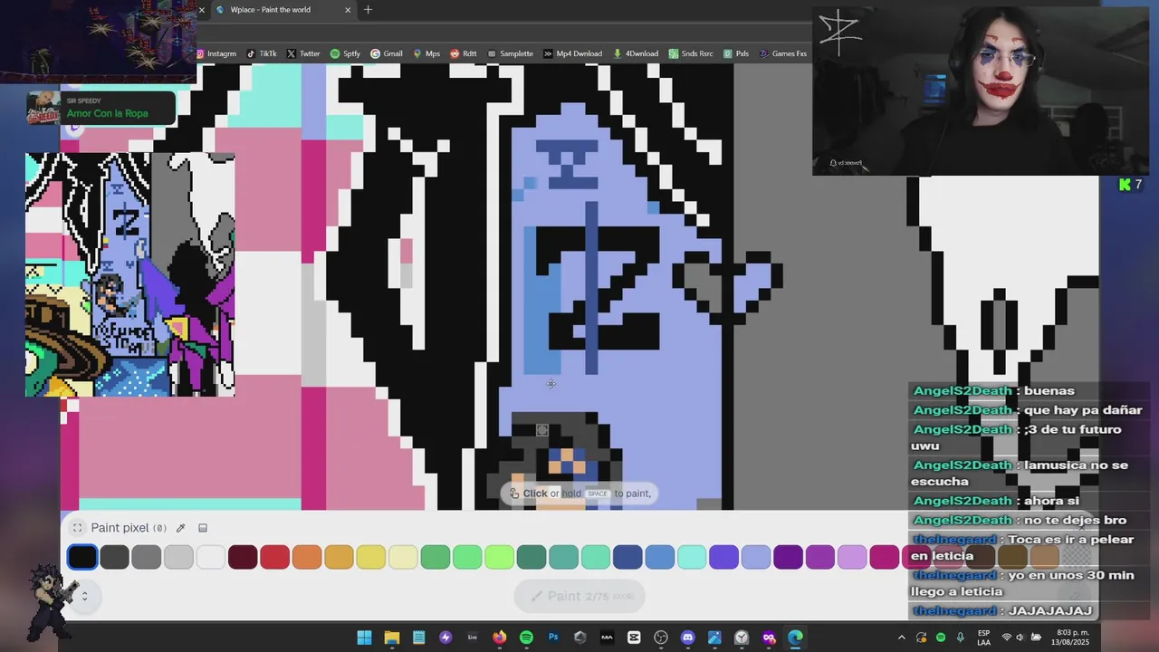
Task: Click the reference image thumbnail overlay
Action: click(x=130, y=274)
